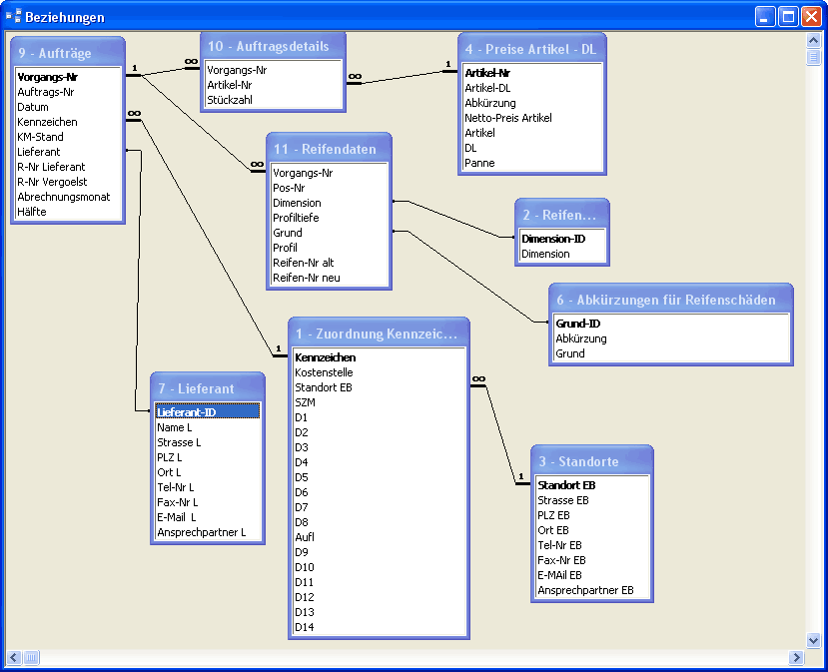
Task: Select the '4 - Preise Artikel - DL' title
Action: click(x=530, y=50)
